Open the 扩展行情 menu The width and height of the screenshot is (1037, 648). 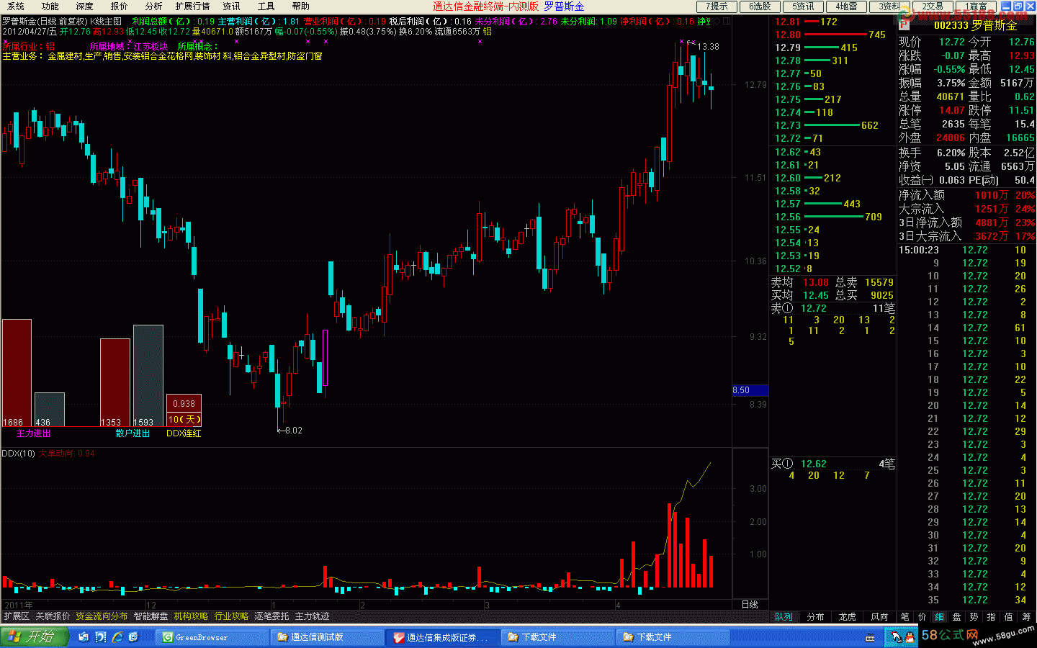192,6
